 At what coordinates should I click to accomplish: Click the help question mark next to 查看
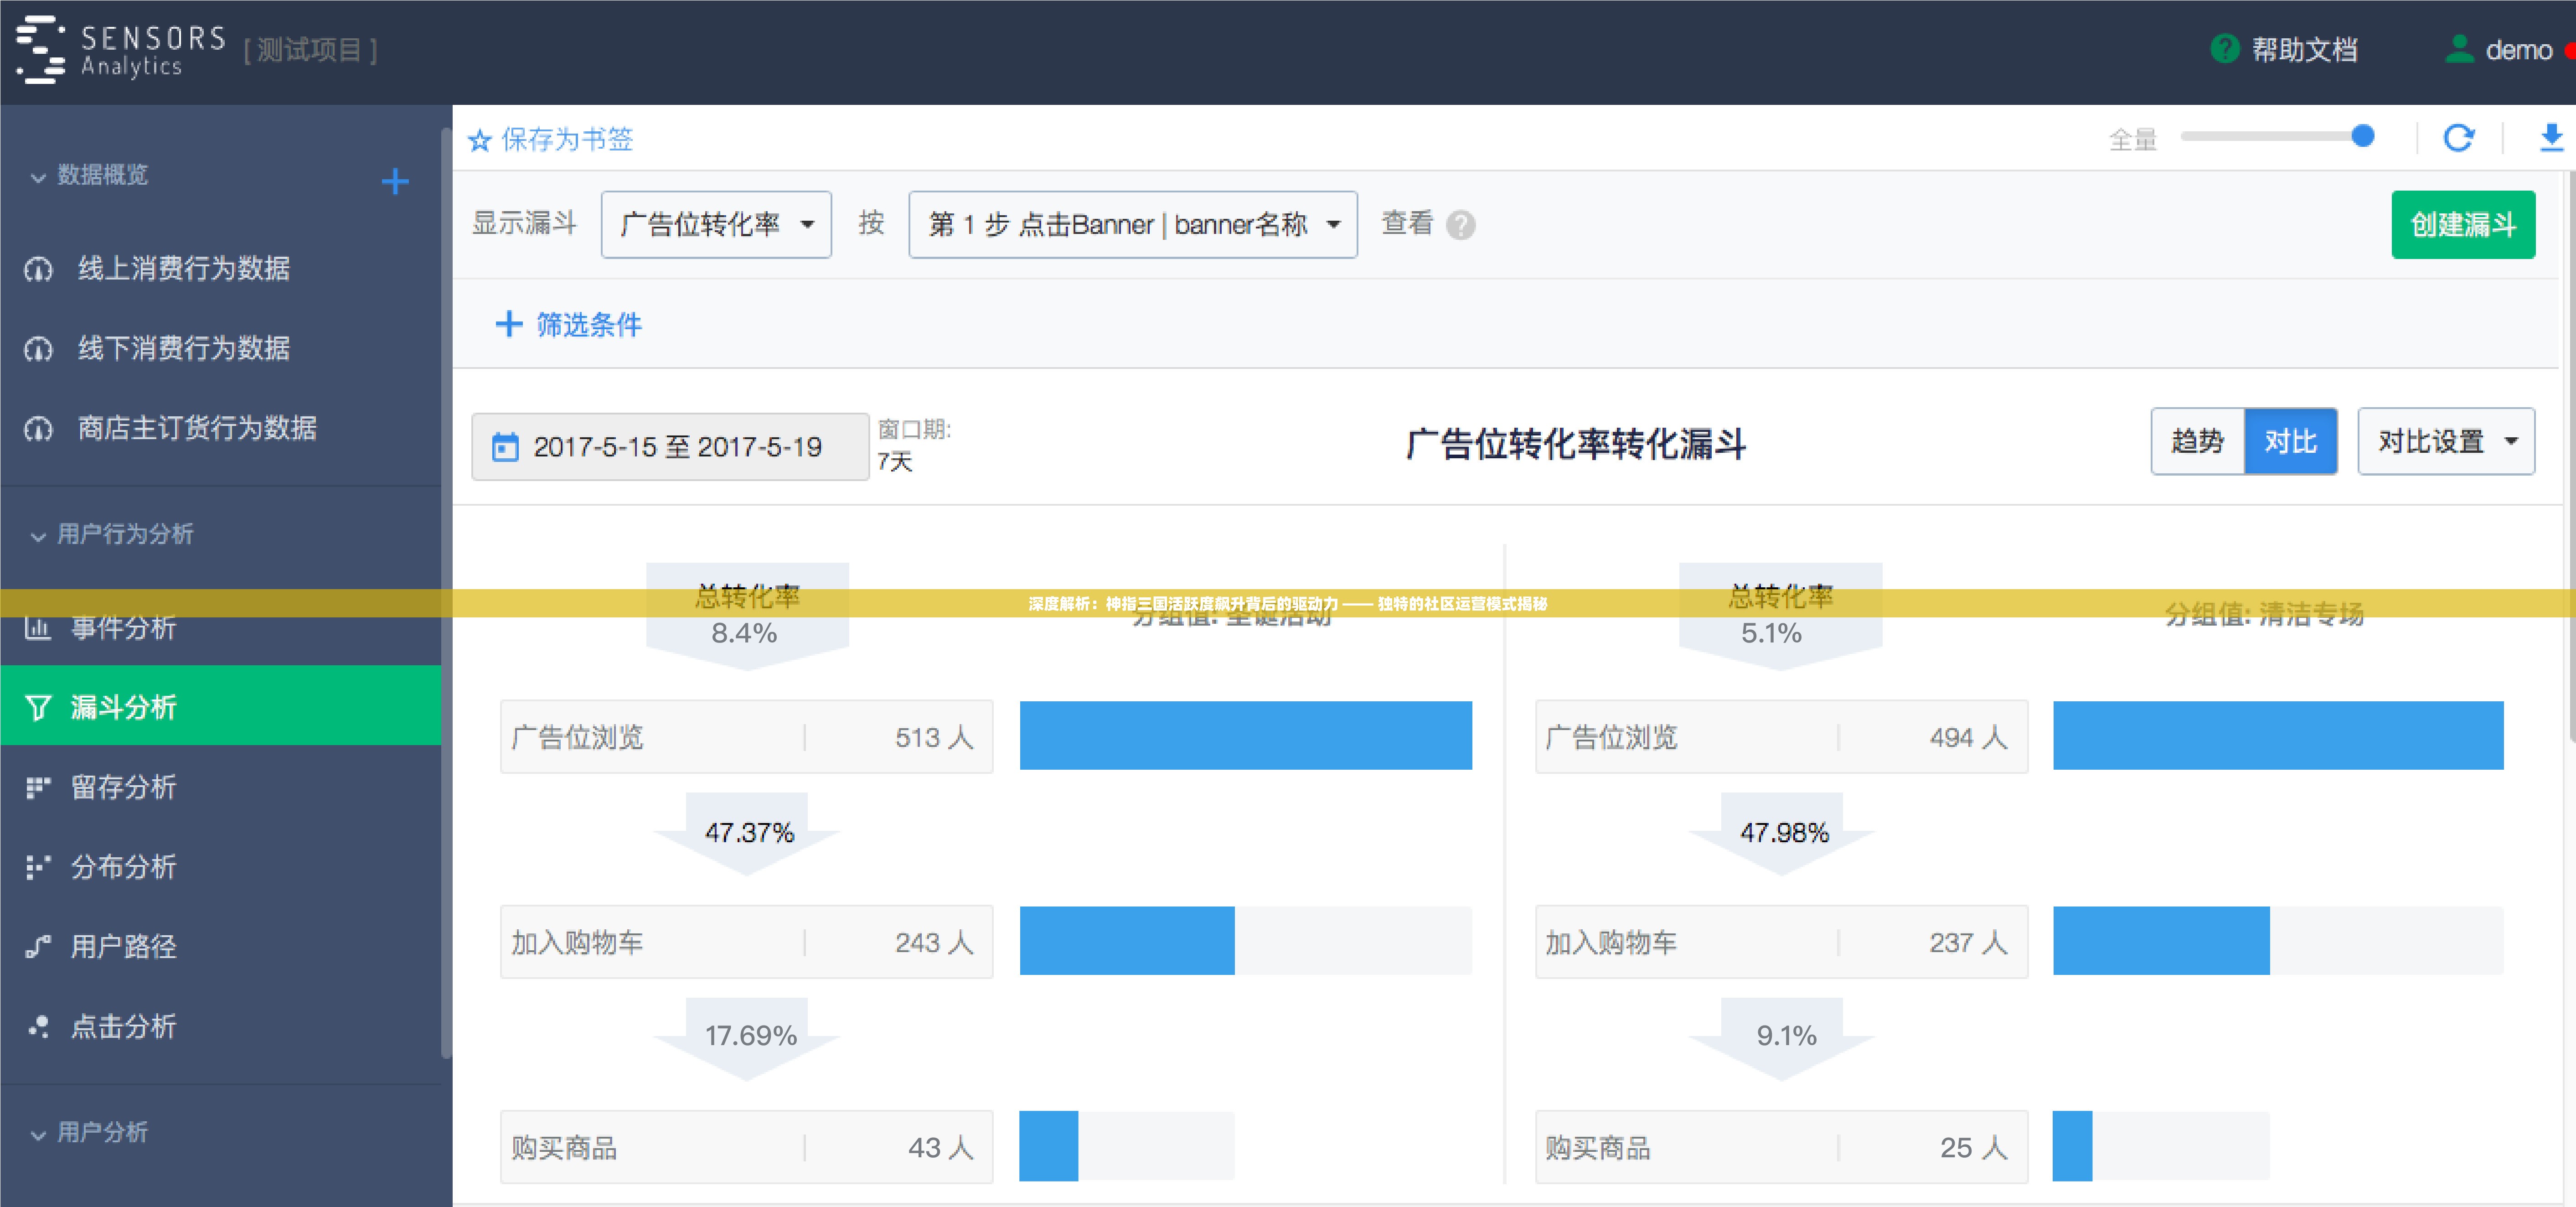[x=1460, y=225]
